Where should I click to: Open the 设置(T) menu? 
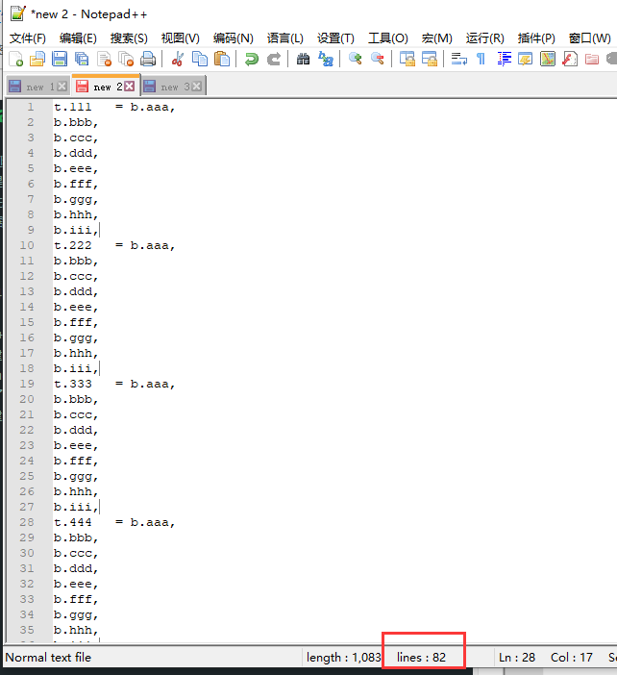(335, 38)
